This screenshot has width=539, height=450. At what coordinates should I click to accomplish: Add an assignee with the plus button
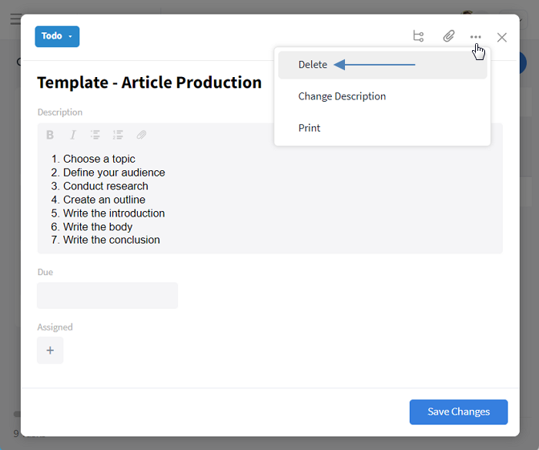coord(50,351)
